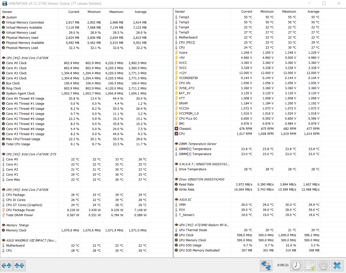The height and width of the screenshot is (273, 346).
Task: Click the Chassis1 fan icon
Action: coord(176,129)
